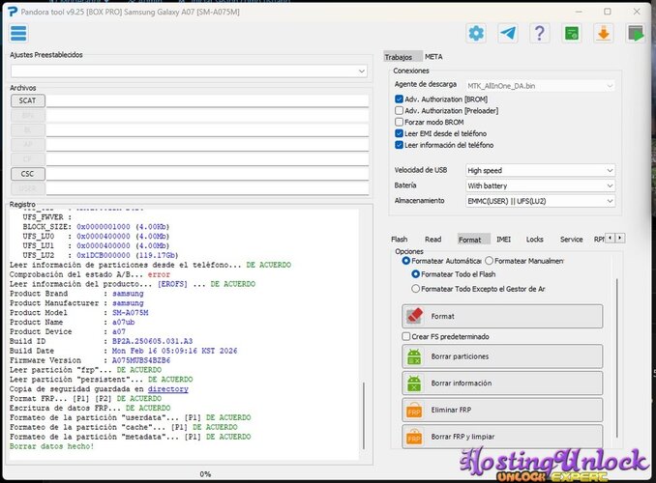Click the CSC file button

coord(28,174)
